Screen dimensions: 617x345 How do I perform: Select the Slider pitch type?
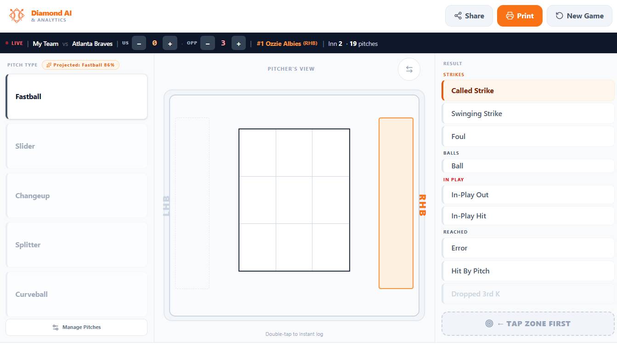click(x=76, y=146)
